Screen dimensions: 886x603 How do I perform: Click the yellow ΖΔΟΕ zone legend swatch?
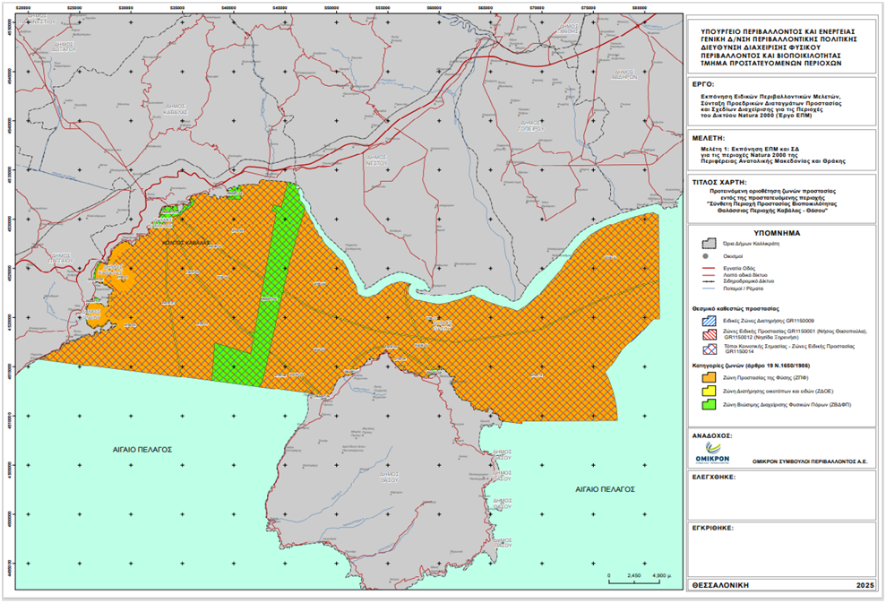pos(707,392)
